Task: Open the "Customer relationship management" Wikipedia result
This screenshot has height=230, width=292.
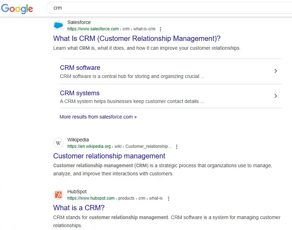Action: pyautogui.click(x=109, y=156)
